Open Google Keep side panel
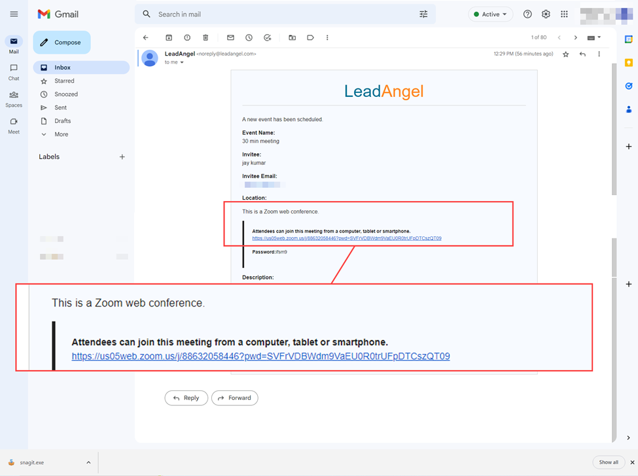Screen dimensions: 638x476 point(629,63)
